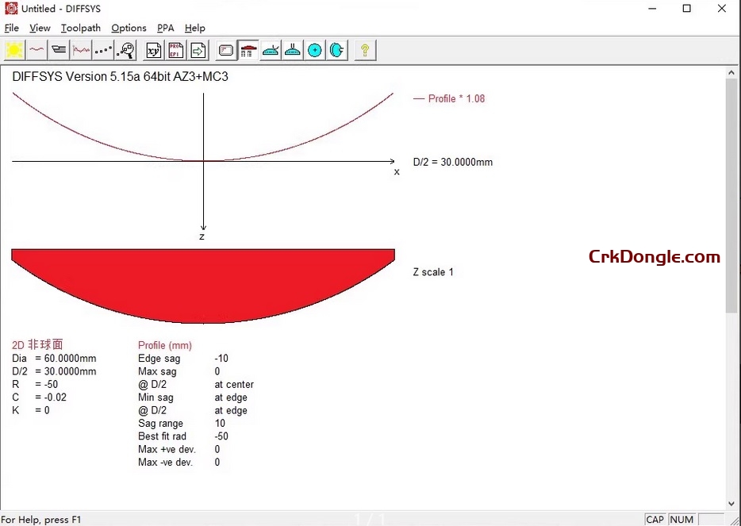Open the PRO EPI file icon
Image resolution: width=741 pixels, height=526 pixels.
coord(175,49)
